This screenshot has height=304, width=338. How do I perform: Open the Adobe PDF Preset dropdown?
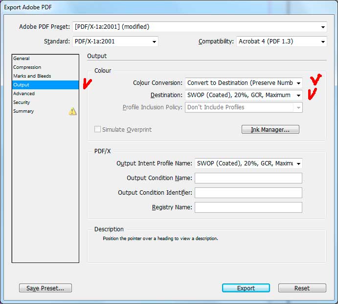pos(200,27)
